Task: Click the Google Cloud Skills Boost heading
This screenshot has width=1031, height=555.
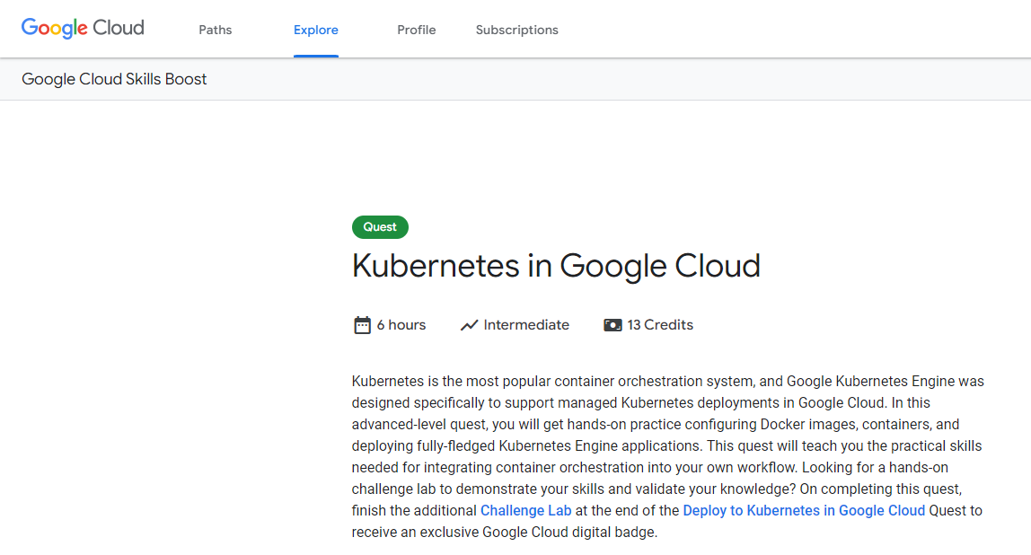Action: [x=114, y=79]
